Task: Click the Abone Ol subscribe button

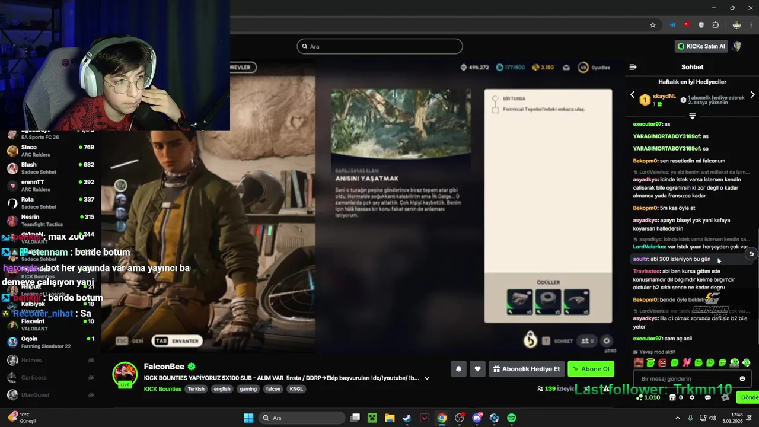Action: tap(591, 369)
